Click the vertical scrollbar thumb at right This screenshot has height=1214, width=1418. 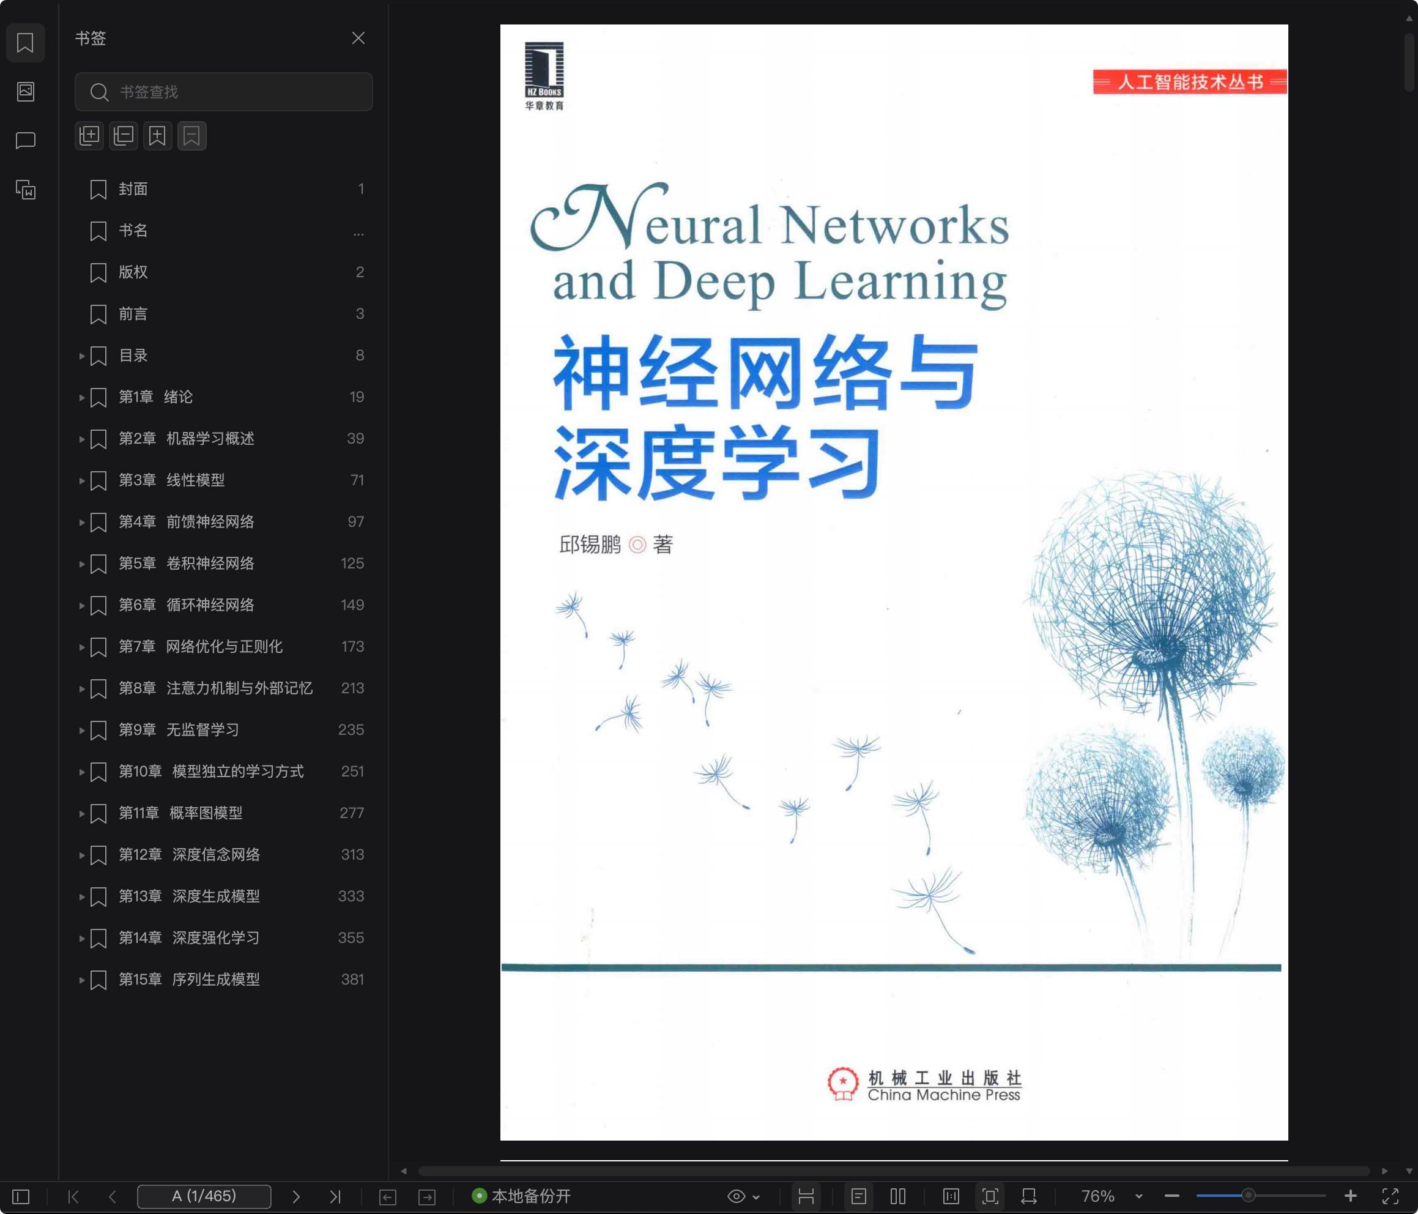tap(1409, 62)
